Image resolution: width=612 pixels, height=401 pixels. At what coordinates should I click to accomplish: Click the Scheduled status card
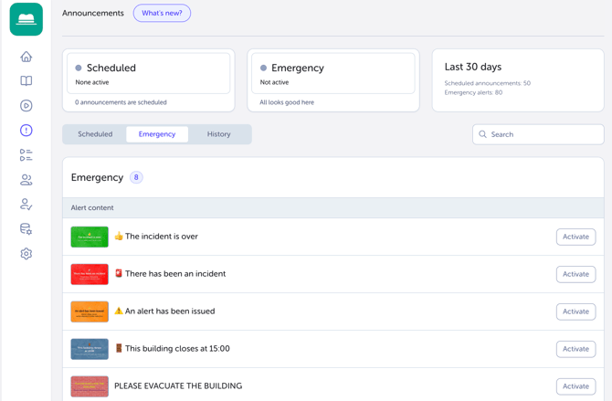click(148, 80)
